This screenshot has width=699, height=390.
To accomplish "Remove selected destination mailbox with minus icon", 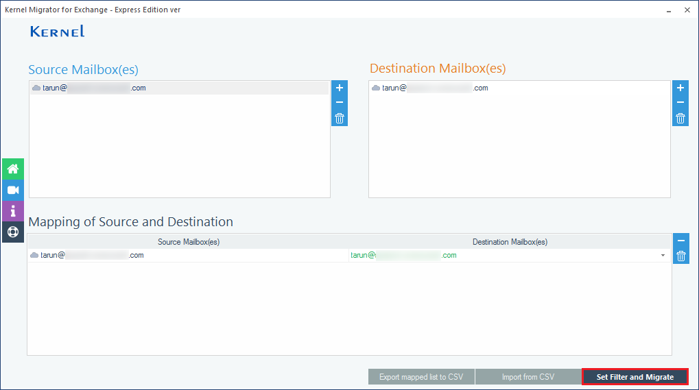I will point(680,102).
